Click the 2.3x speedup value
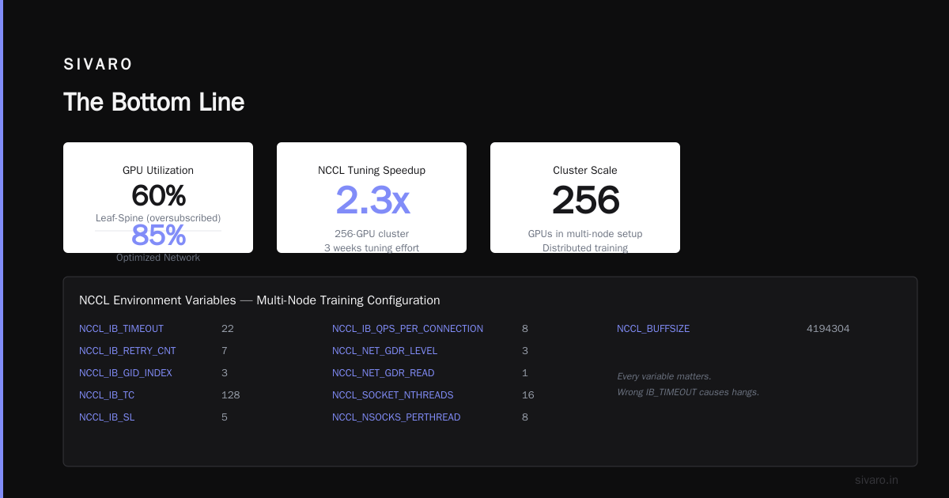The width and height of the screenshot is (949, 498). click(x=372, y=200)
